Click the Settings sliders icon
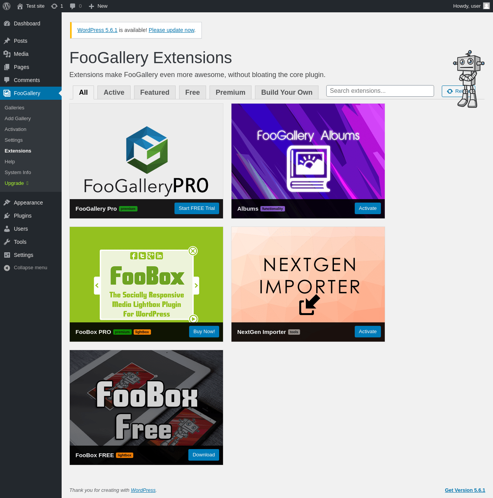The image size is (493, 498). tap(7, 255)
